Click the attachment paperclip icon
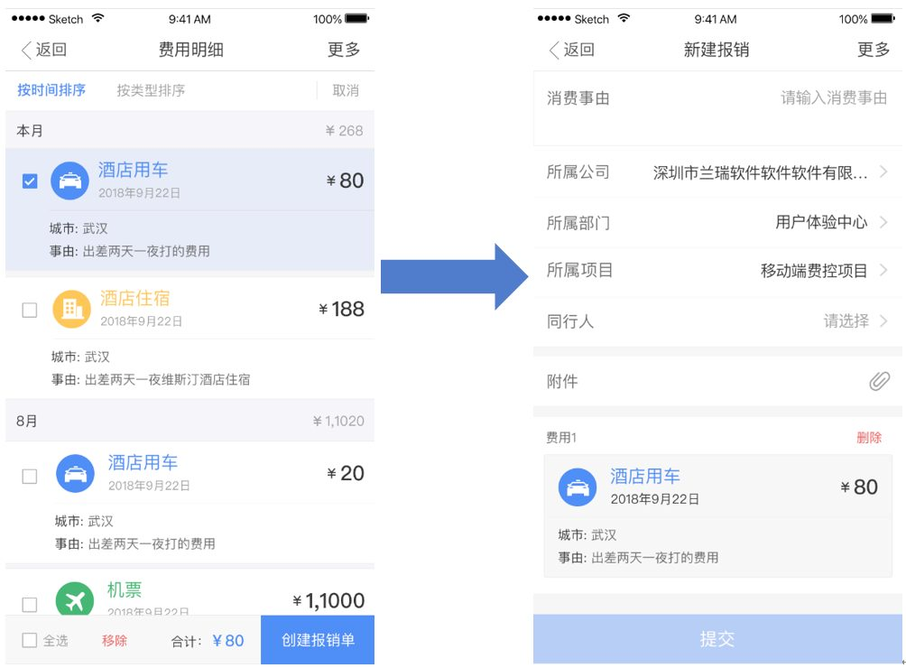This screenshot has width=906, height=668. tap(879, 381)
